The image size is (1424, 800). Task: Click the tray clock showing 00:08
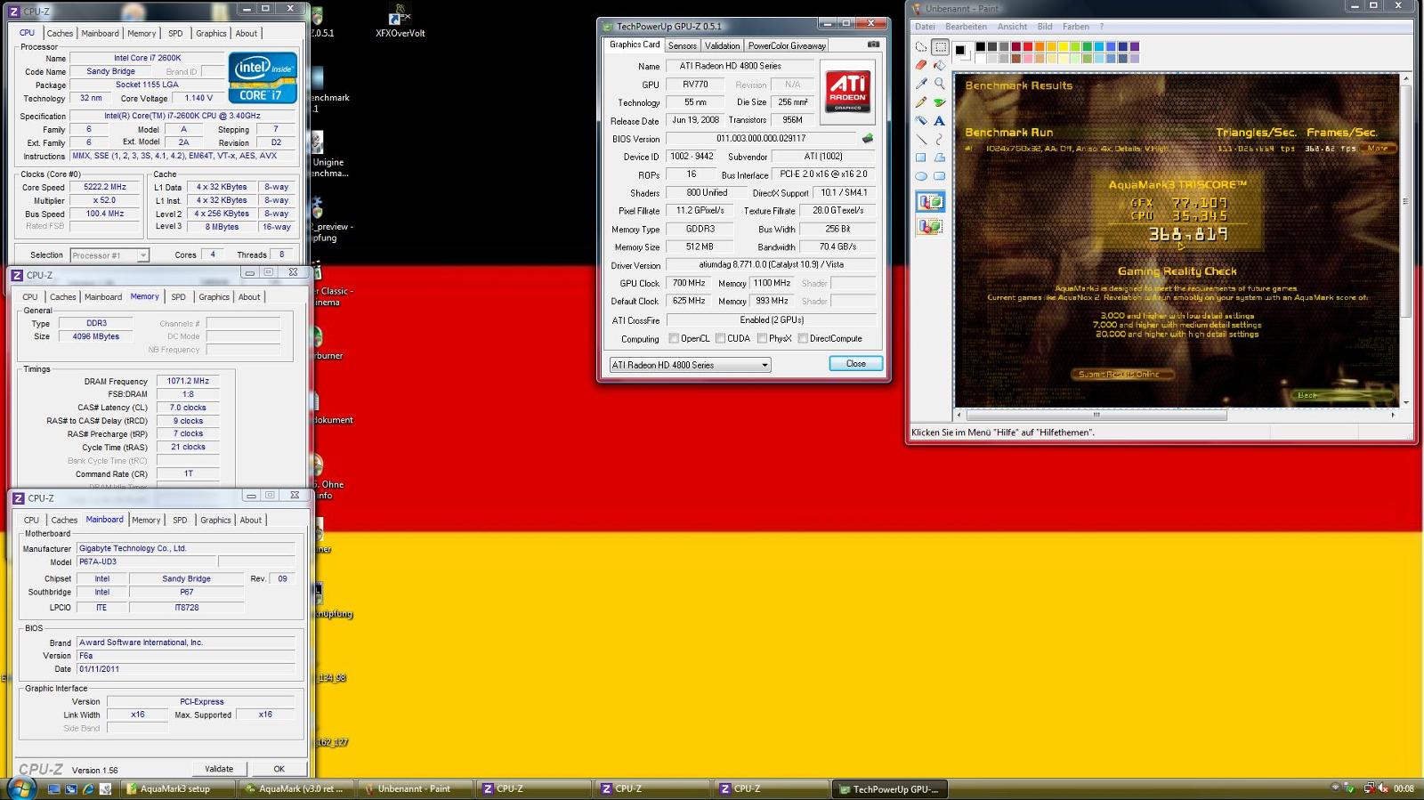[x=1404, y=788]
